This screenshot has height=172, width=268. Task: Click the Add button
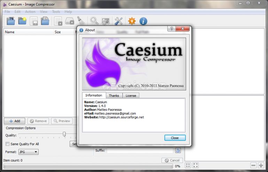15,121
